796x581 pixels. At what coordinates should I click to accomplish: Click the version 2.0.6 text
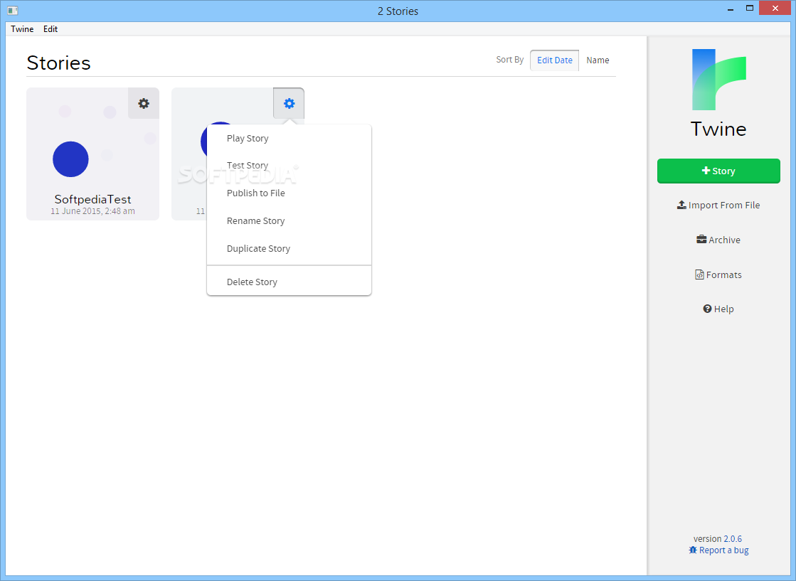pyautogui.click(x=718, y=539)
